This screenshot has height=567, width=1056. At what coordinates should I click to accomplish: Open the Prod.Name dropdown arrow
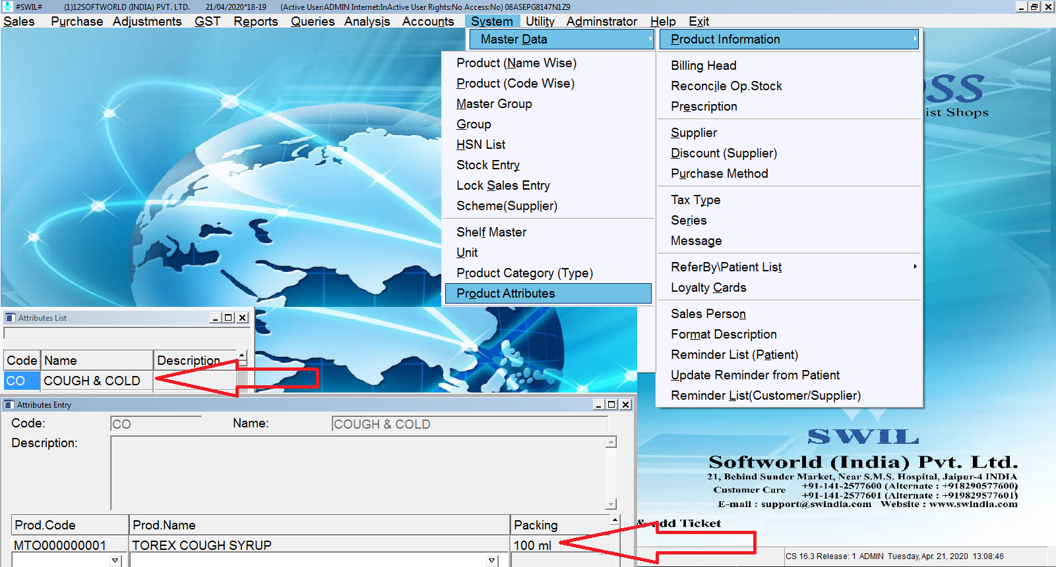coord(492,560)
